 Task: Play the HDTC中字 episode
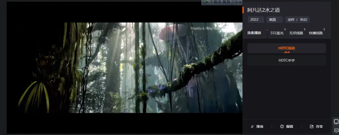point(287,61)
